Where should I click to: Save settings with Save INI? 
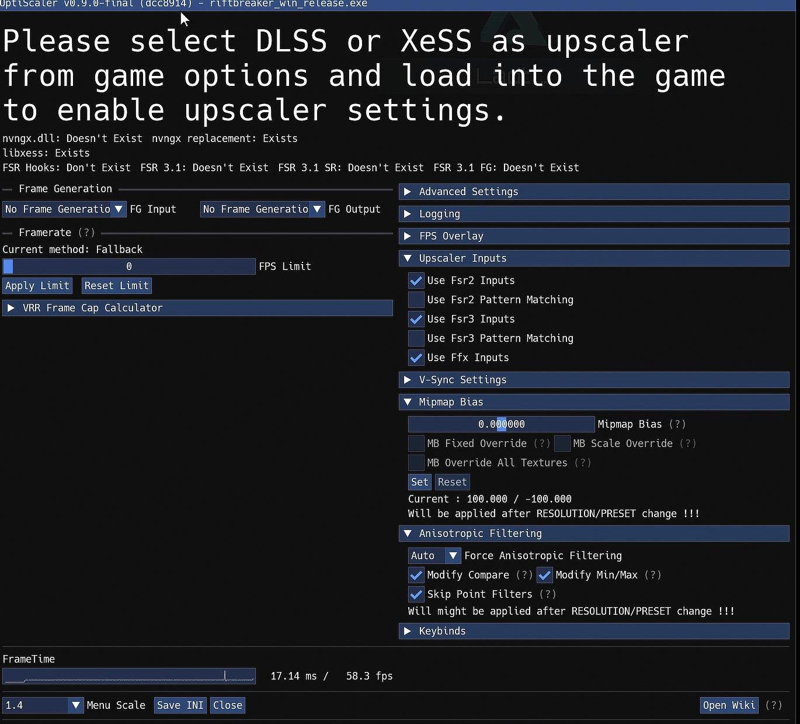[x=180, y=705]
